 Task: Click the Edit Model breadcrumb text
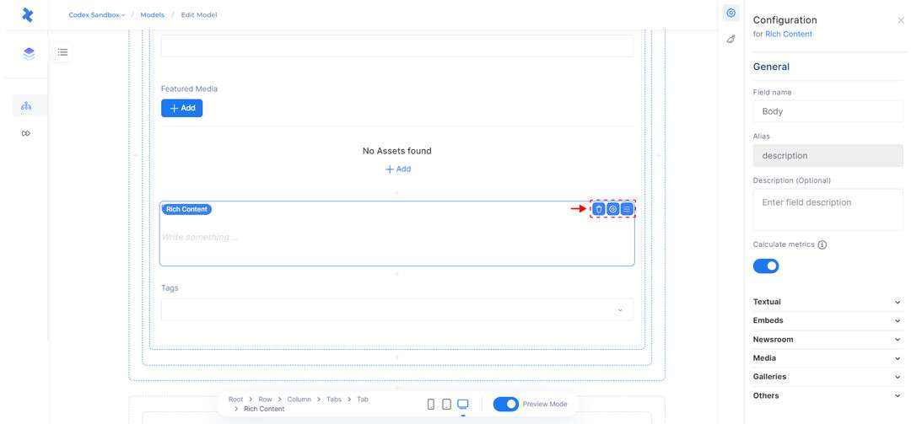tap(199, 15)
